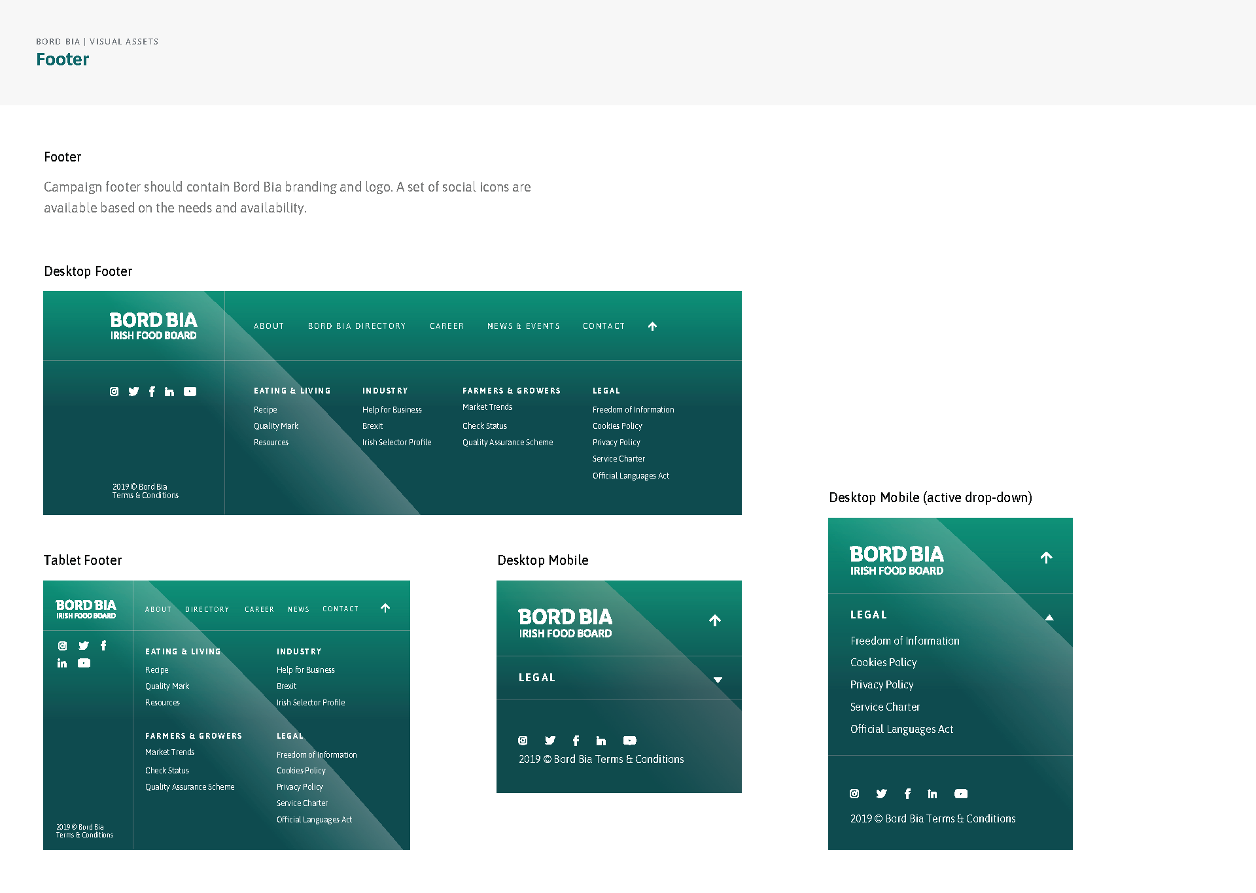Viewport: 1256px width, 893px height.
Task: Open CAREER in Tablet Footer nav
Action: pyautogui.click(x=259, y=609)
